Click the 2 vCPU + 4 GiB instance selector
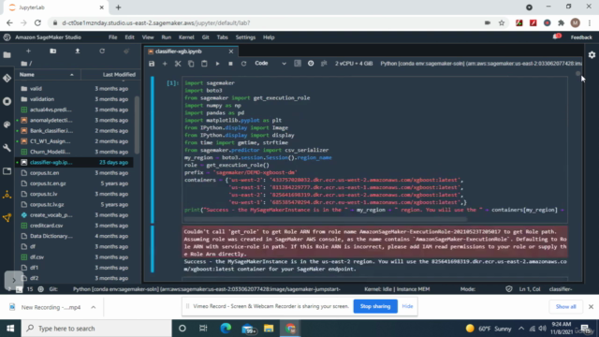The image size is (599, 337). tap(354, 64)
